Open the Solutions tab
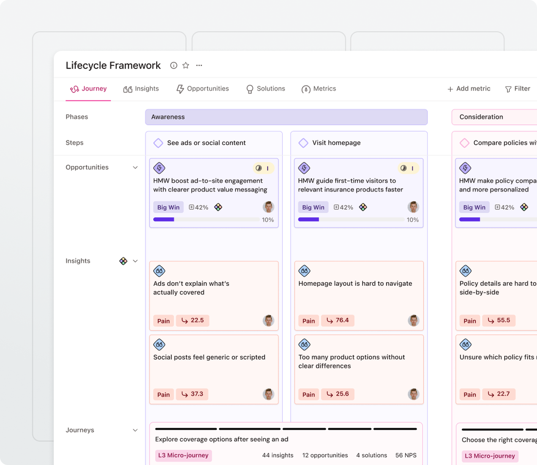Image resolution: width=537 pixels, height=465 pixels. [x=265, y=89]
